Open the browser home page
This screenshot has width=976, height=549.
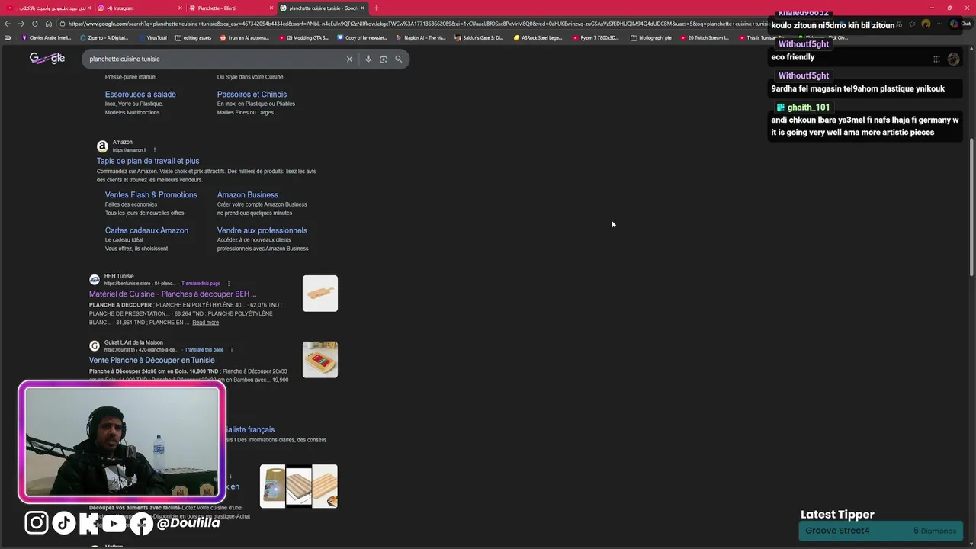(49, 24)
